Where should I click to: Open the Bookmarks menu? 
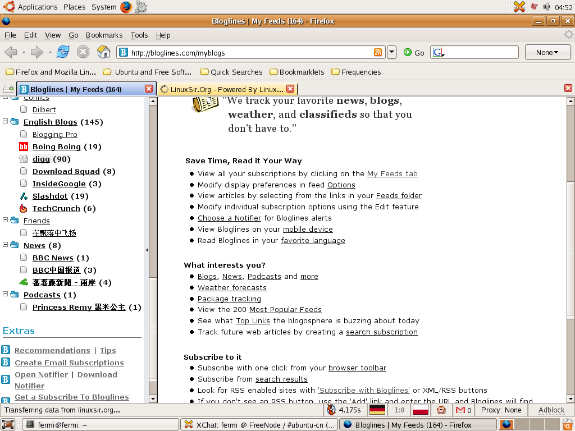[x=104, y=35]
